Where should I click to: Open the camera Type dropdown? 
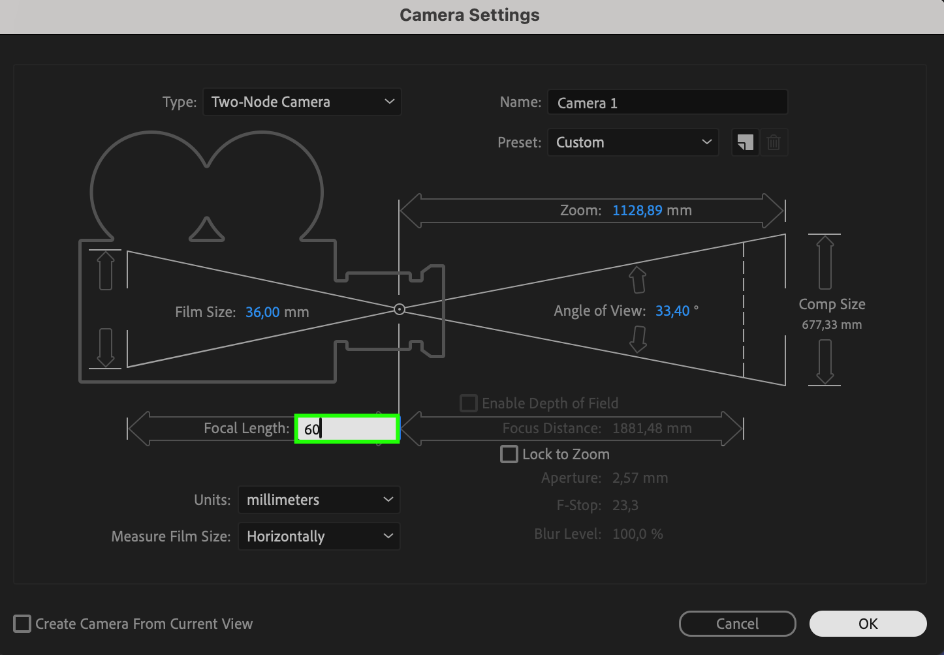tap(302, 102)
